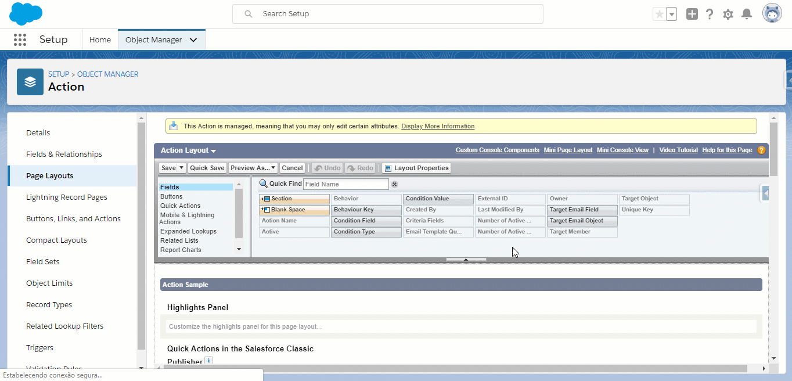Open Custom Console Components link
This screenshot has width=792, height=381.
498,150
